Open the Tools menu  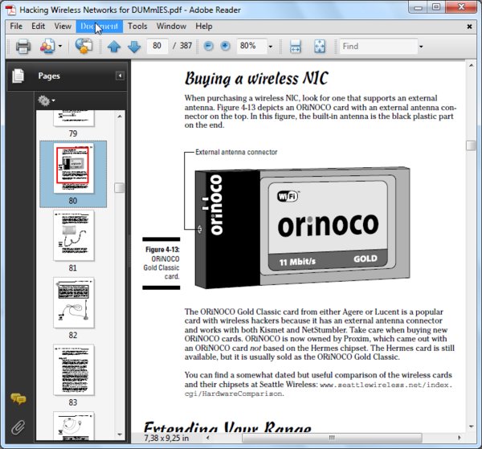[x=137, y=27]
